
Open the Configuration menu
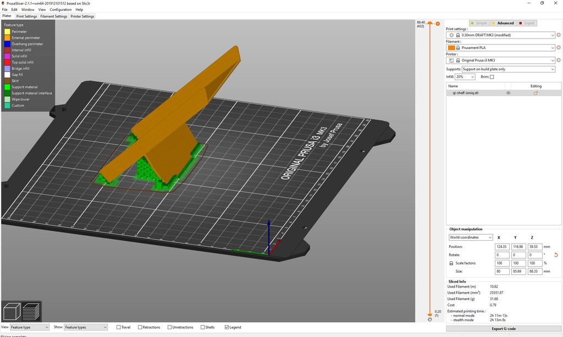coord(60,9)
